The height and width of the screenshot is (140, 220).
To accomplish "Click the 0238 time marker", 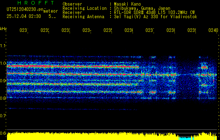I will [171, 30].
